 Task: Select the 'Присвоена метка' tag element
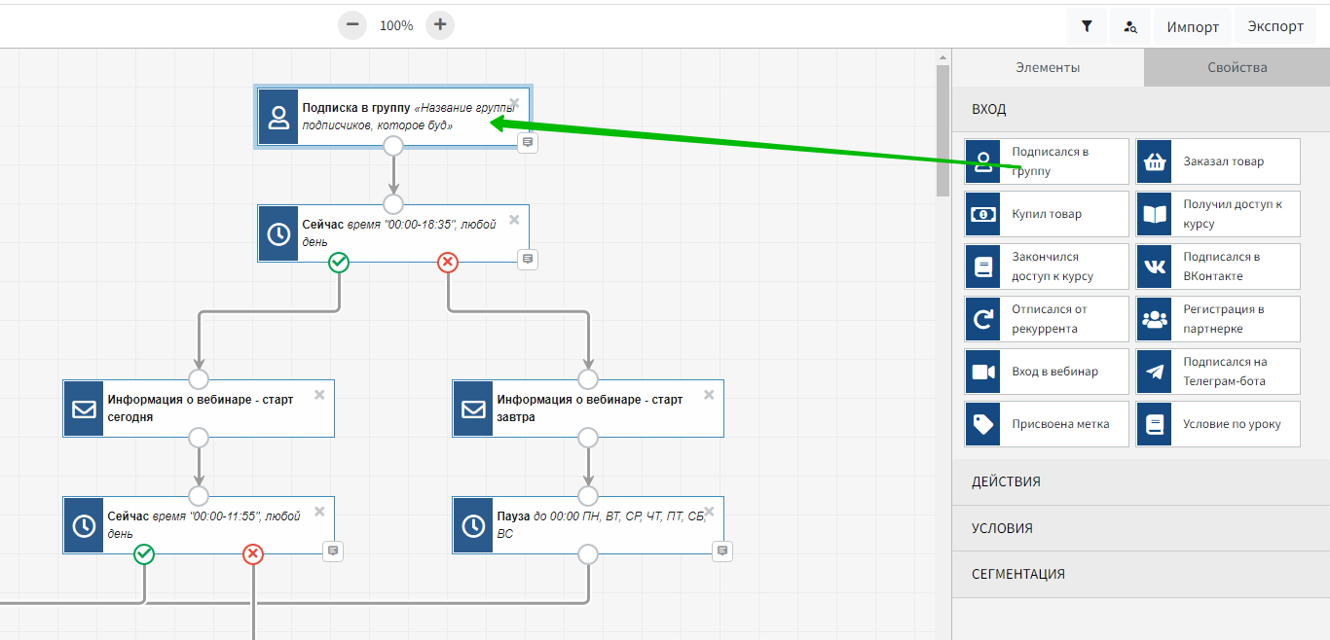(1047, 424)
